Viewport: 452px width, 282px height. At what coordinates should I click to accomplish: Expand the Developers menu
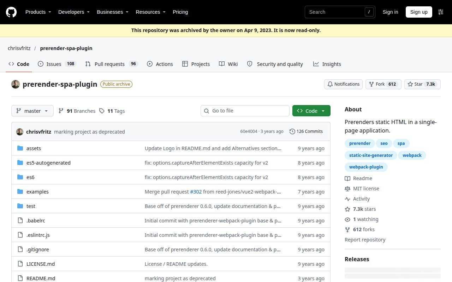(74, 12)
